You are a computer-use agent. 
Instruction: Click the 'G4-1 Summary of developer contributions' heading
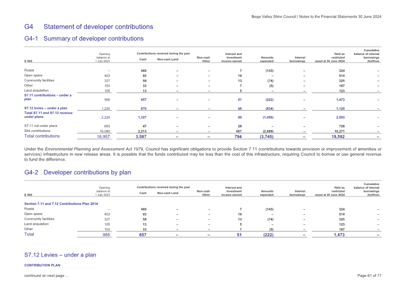click(x=84, y=38)
